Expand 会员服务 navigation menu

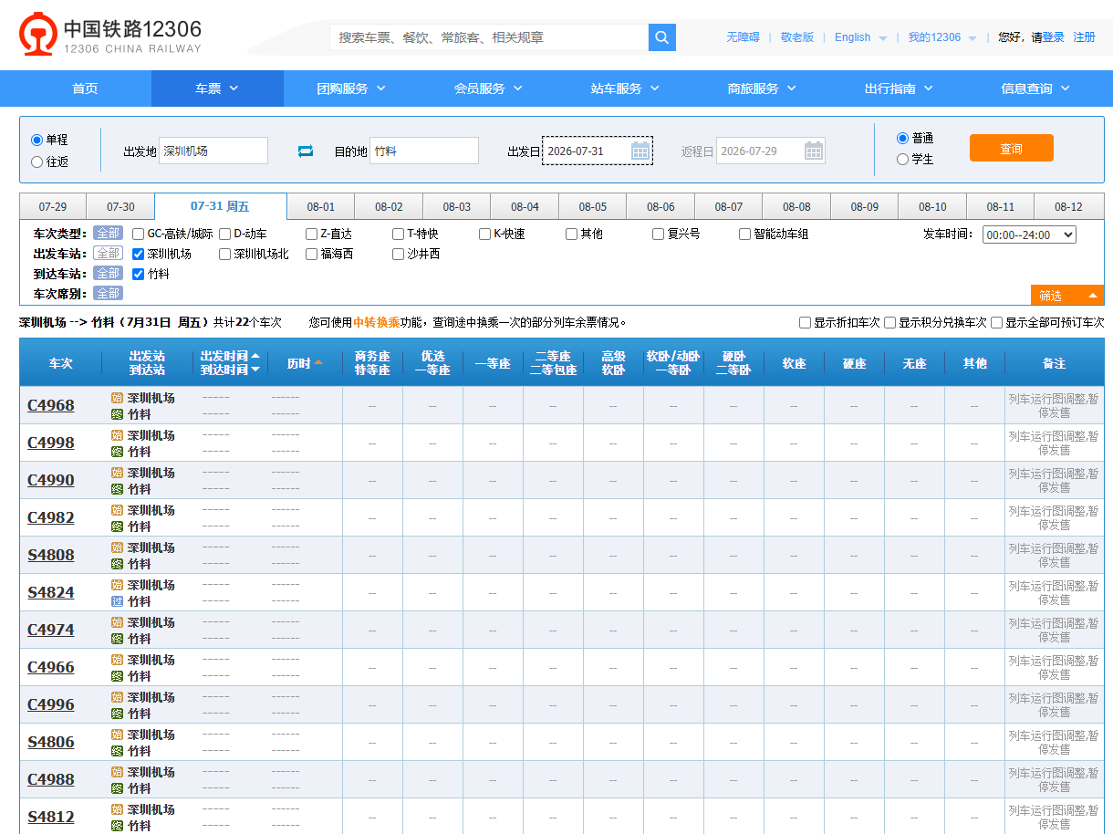tap(488, 89)
